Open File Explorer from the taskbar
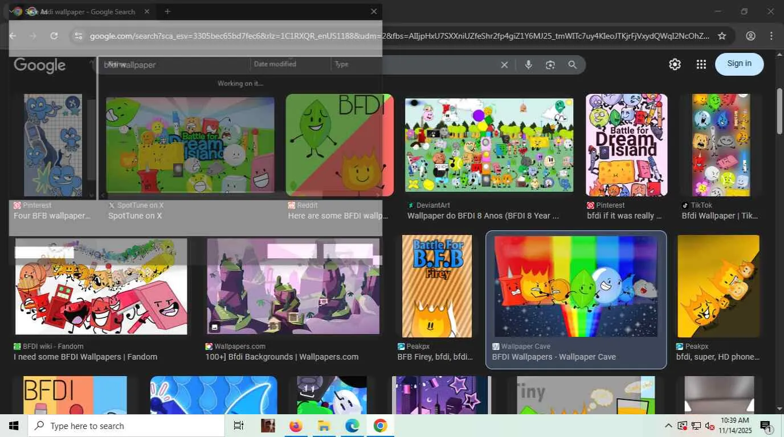The image size is (784, 437). 324,426
